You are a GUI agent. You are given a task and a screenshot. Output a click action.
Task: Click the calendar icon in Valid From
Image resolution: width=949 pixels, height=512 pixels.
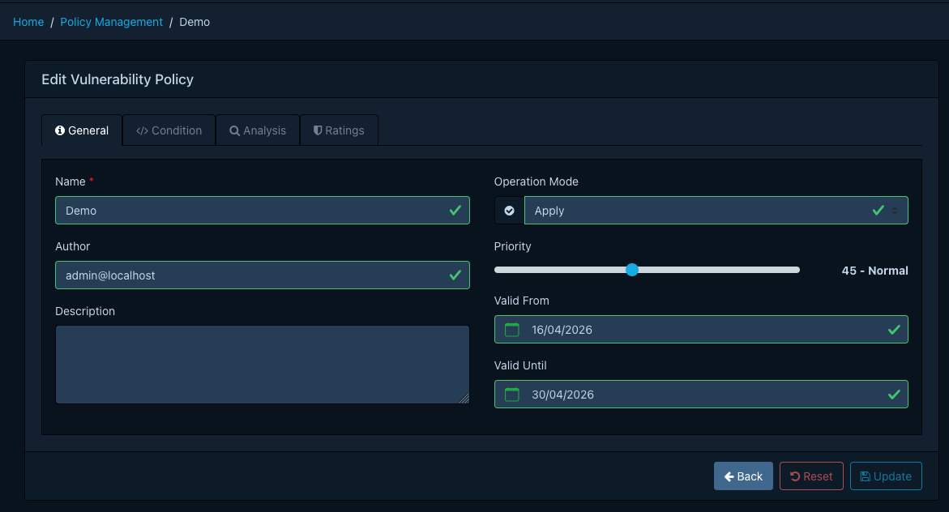(x=511, y=330)
